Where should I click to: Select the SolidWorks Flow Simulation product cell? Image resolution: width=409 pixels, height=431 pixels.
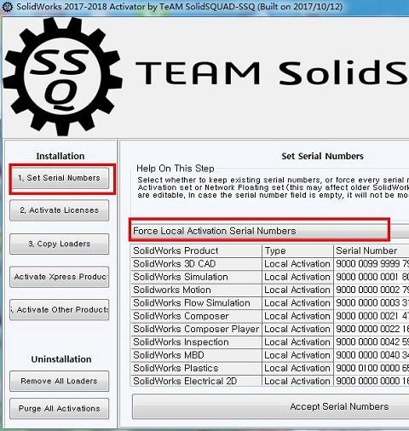tap(196, 303)
